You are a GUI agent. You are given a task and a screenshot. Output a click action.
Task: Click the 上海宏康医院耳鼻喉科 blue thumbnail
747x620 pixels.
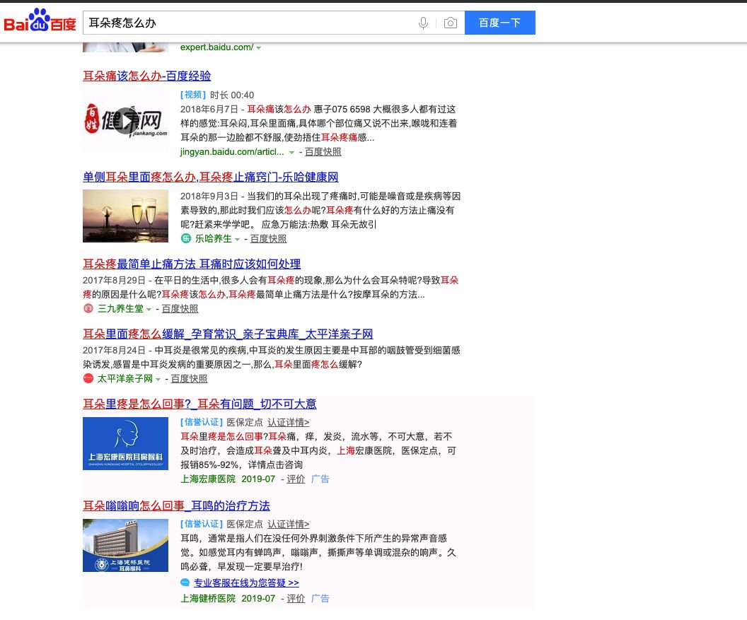[x=126, y=443]
